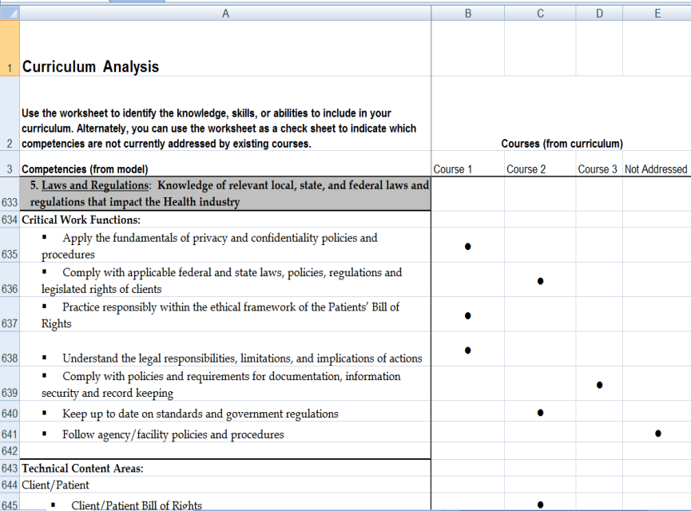This screenshot has width=691, height=511.
Task: Select the Not Addressed header cell
Action: [x=656, y=169]
